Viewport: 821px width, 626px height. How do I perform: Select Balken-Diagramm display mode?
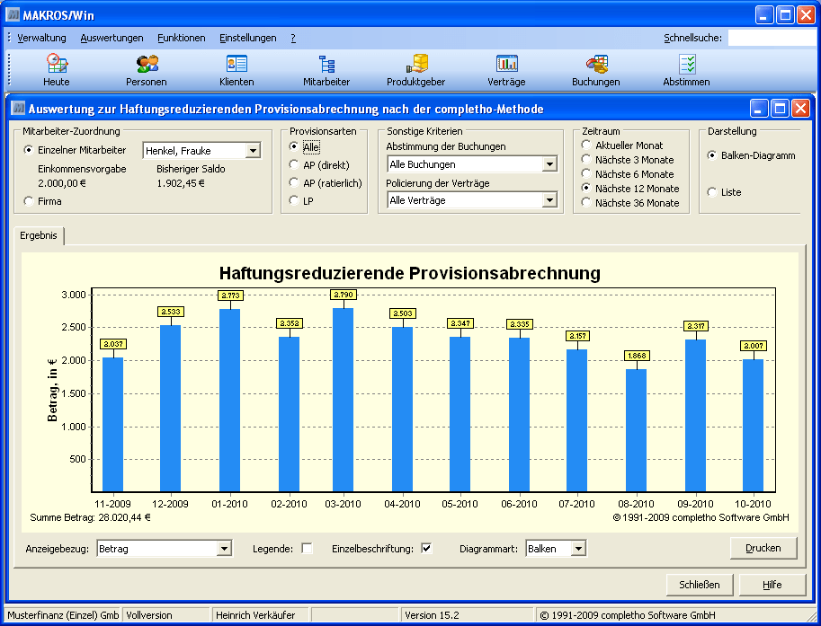click(x=712, y=155)
